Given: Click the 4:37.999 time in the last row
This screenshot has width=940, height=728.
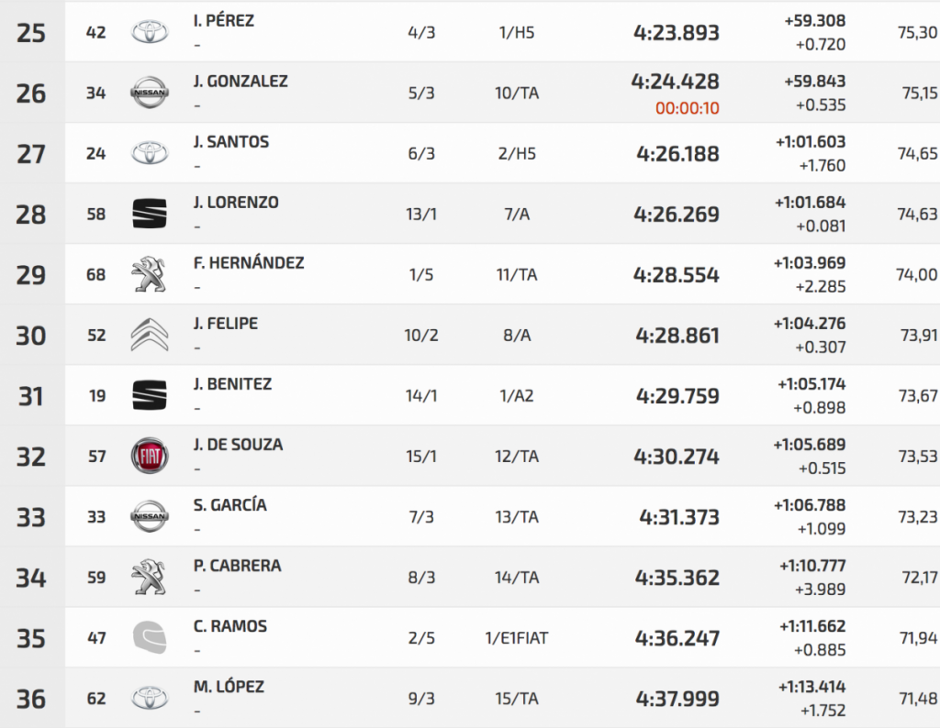Looking at the screenshot, I should [x=677, y=699].
